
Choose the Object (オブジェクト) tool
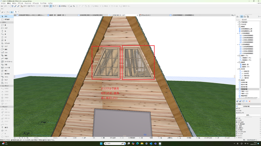(7, 43)
